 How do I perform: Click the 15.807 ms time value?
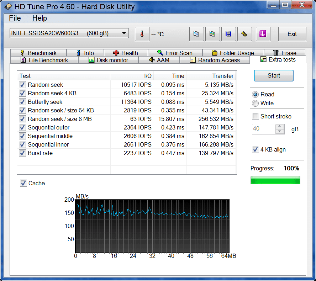171,119
